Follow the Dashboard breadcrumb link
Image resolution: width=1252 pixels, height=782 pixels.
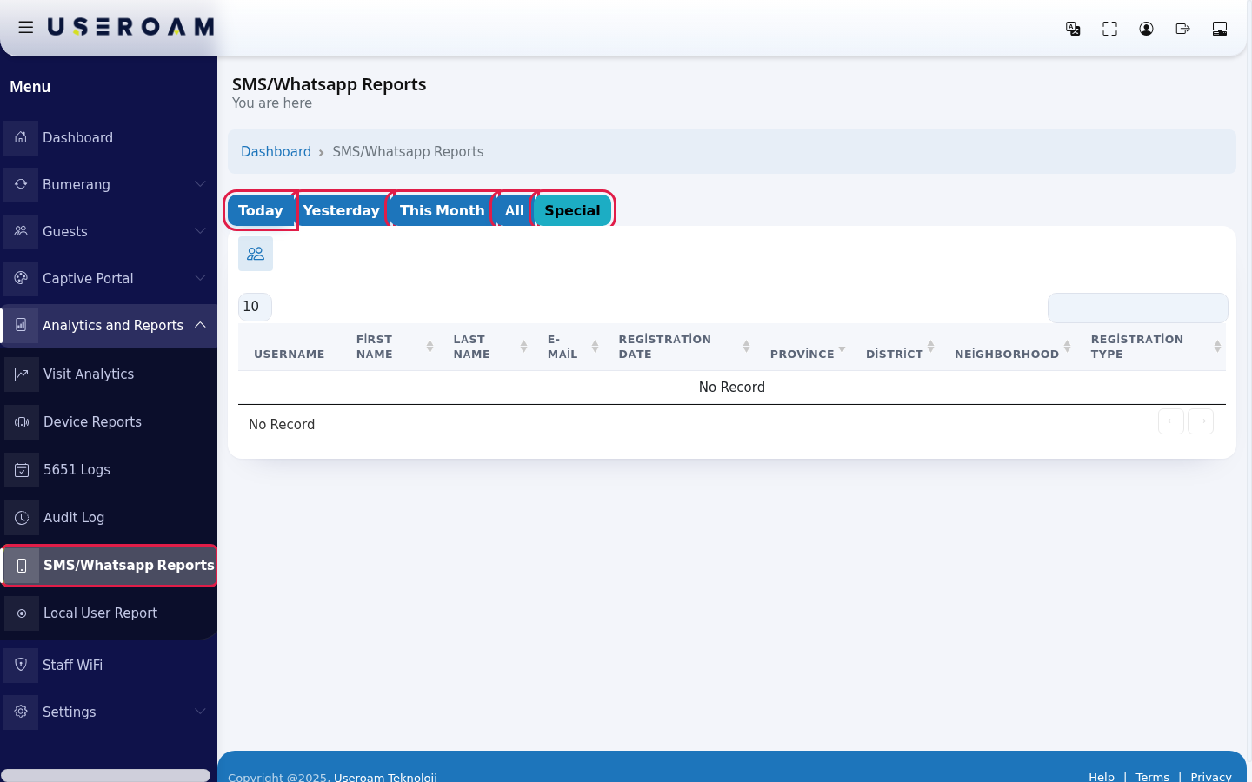[276, 151]
